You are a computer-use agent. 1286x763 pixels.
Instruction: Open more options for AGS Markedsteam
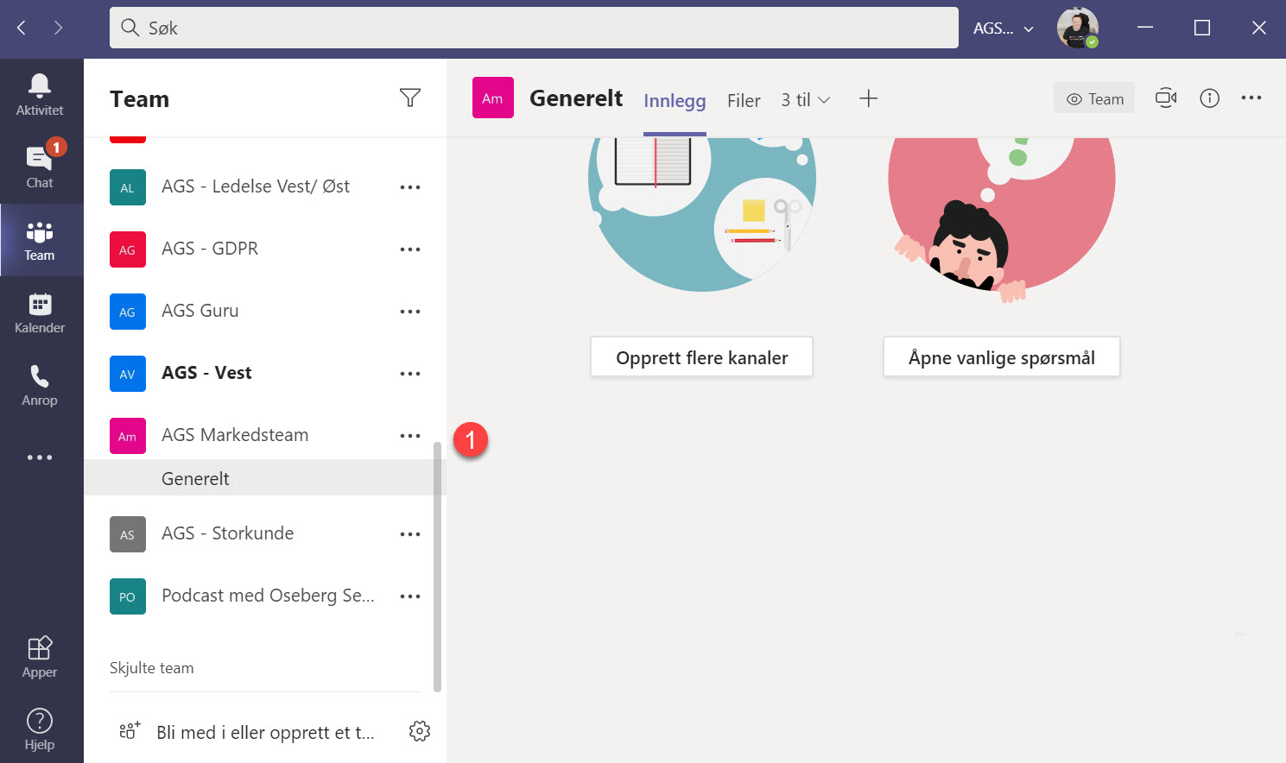click(x=410, y=435)
